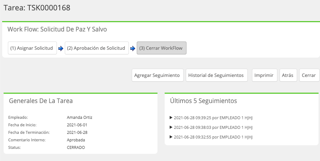
Task: Click the Últimos 5 Seguimientos heading
Action: [x=203, y=101]
